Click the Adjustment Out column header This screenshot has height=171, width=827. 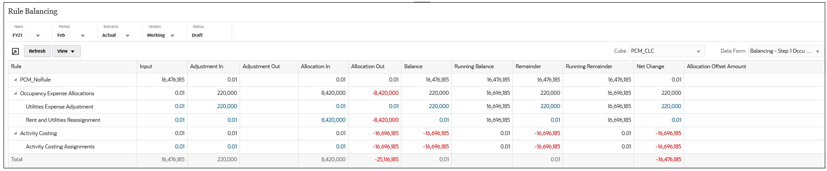(x=269, y=66)
